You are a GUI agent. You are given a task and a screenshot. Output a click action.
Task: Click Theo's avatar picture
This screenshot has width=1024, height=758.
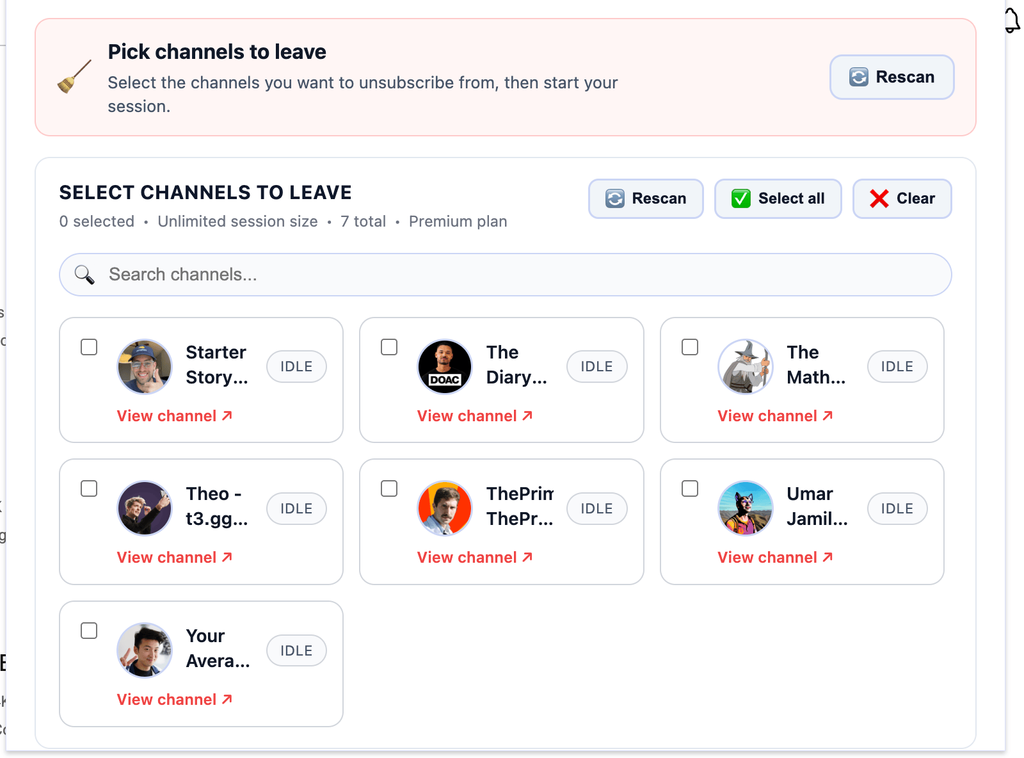[x=145, y=508]
